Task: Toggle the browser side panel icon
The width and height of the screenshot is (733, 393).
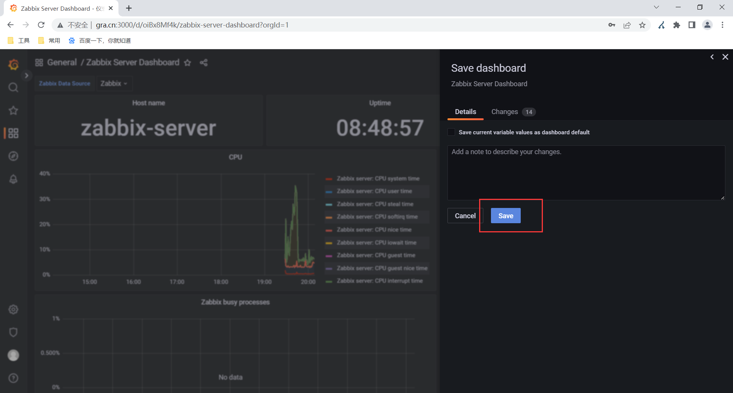Action: [x=692, y=25]
